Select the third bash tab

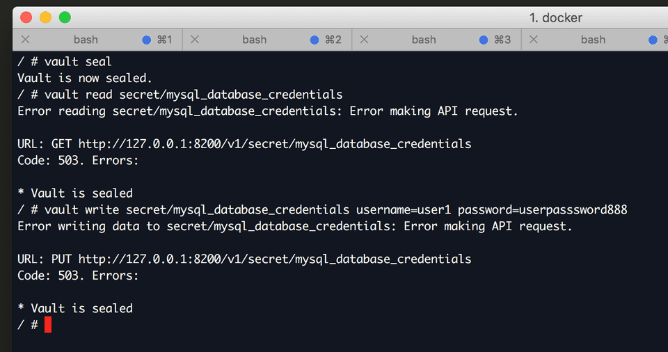pos(424,40)
